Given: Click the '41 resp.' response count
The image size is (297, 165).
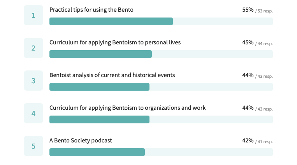Looking at the screenshot, I should [265, 142].
